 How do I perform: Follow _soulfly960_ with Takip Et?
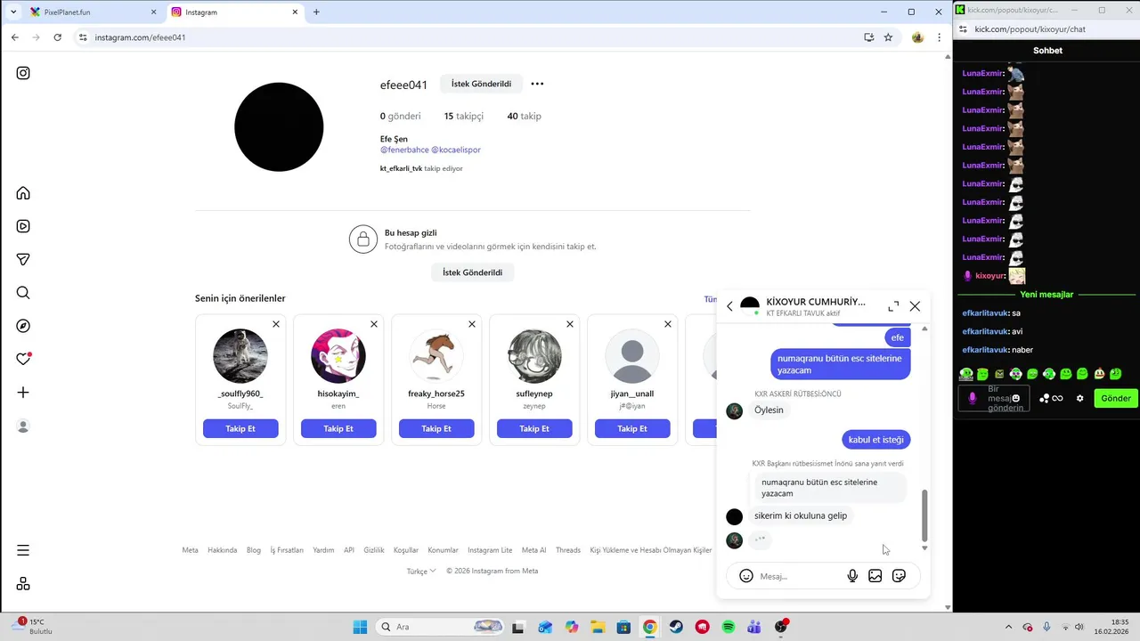(240, 428)
